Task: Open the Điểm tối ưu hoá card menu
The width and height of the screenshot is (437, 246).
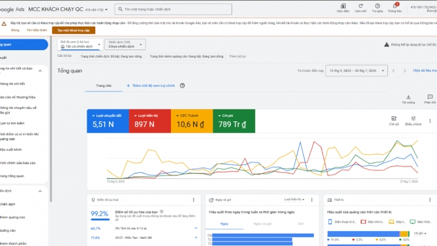Action: pyautogui.click(x=194, y=200)
